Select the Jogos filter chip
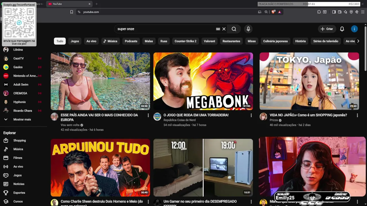The height and width of the screenshot is (206, 367). (75, 41)
